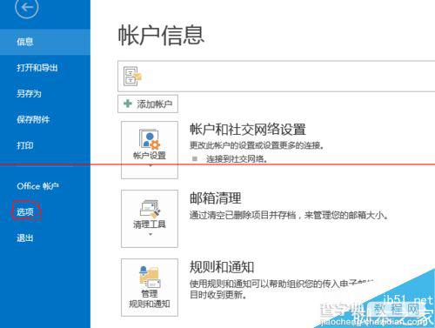Click the 更改此帐户的设置 description text

point(257,145)
